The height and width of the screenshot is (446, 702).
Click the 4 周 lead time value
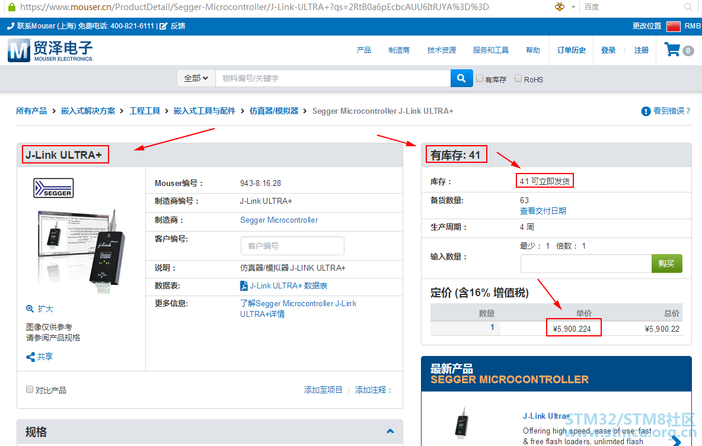(526, 227)
